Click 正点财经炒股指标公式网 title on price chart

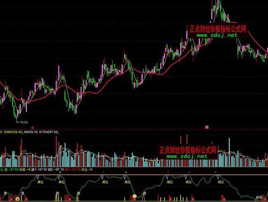tap(217, 29)
